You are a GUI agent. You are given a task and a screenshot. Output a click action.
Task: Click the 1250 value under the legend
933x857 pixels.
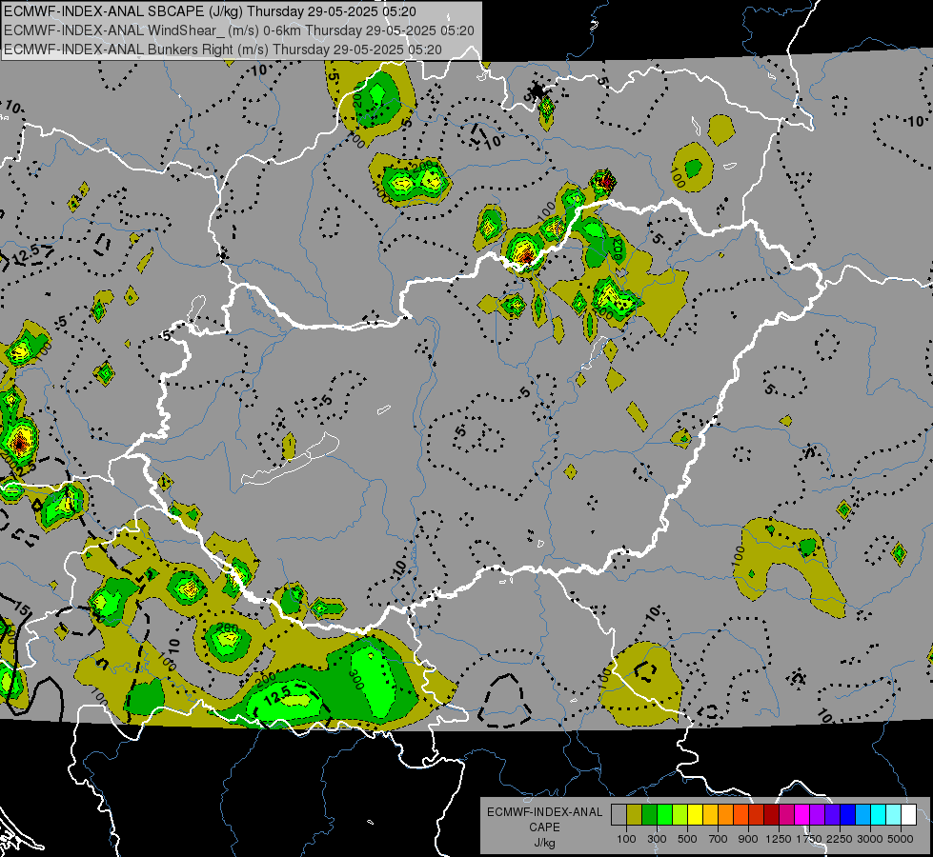779,839
